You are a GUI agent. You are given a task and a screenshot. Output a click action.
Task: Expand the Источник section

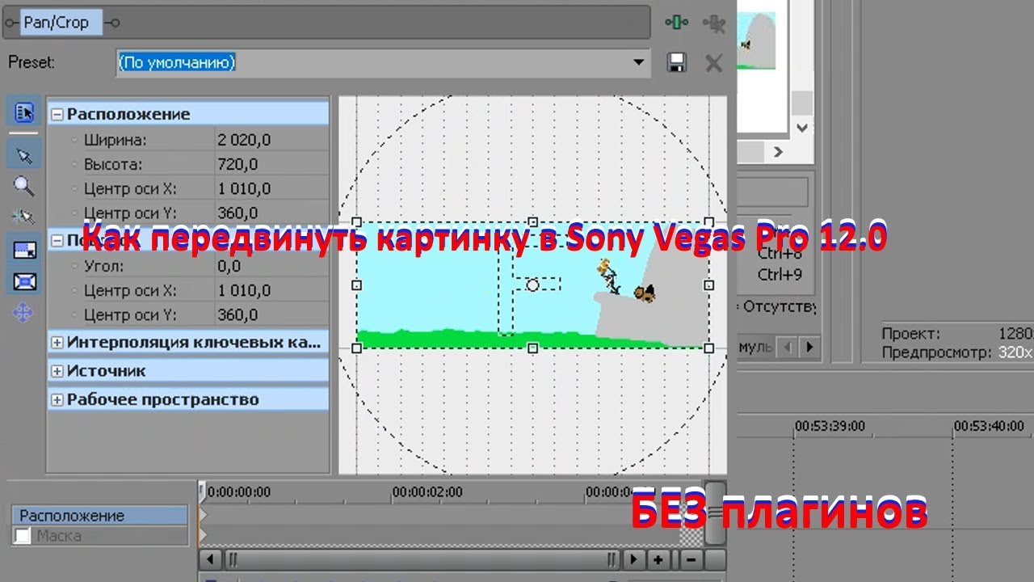point(57,371)
